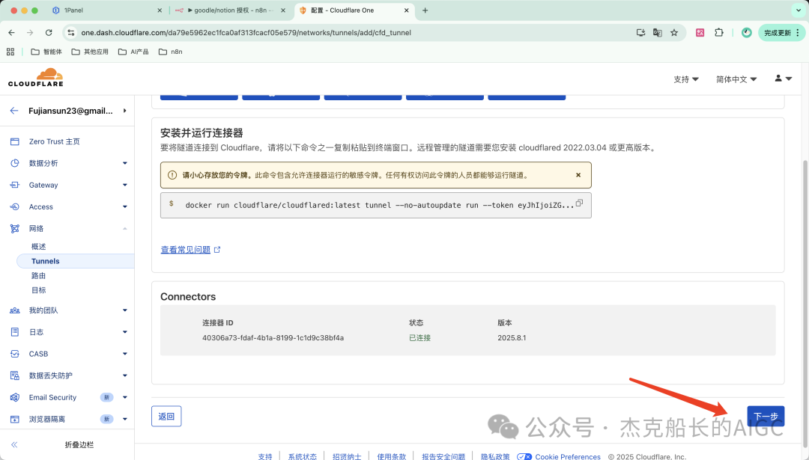The width and height of the screenshot is (809, 460).
Task: Switch to the 1Panel browser tab
Action: pyautogui.click(x=107, y=10)
